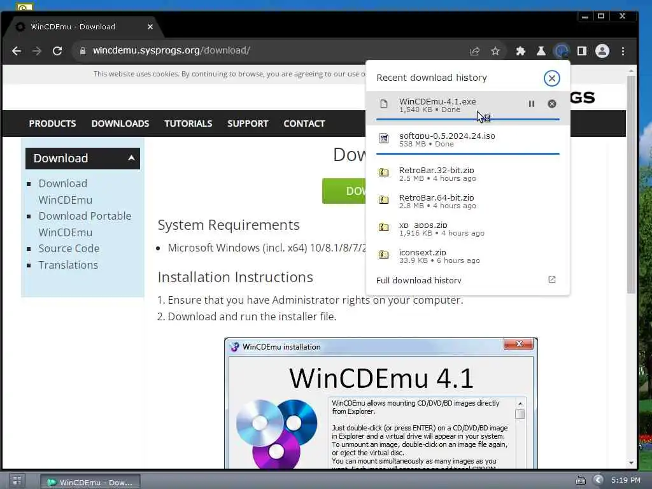The image size is (652, 489).
Task: Reload the WinCDEmu download page
Action: (57, 51)
